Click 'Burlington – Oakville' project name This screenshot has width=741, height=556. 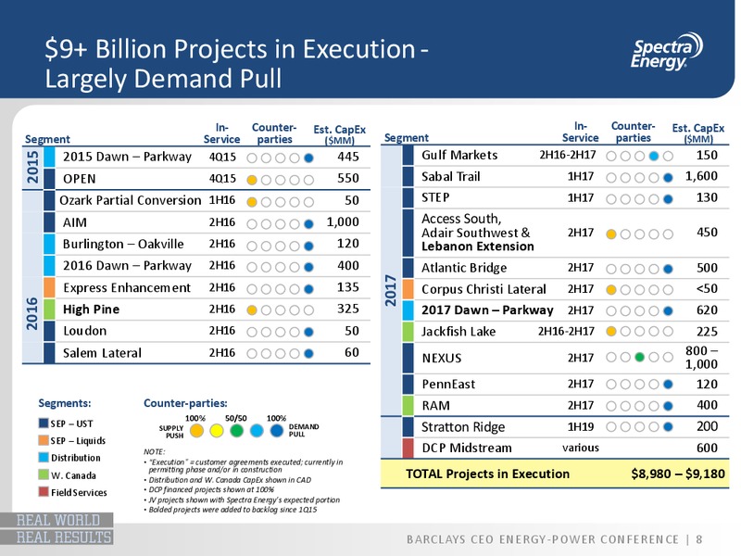point(123,244)
